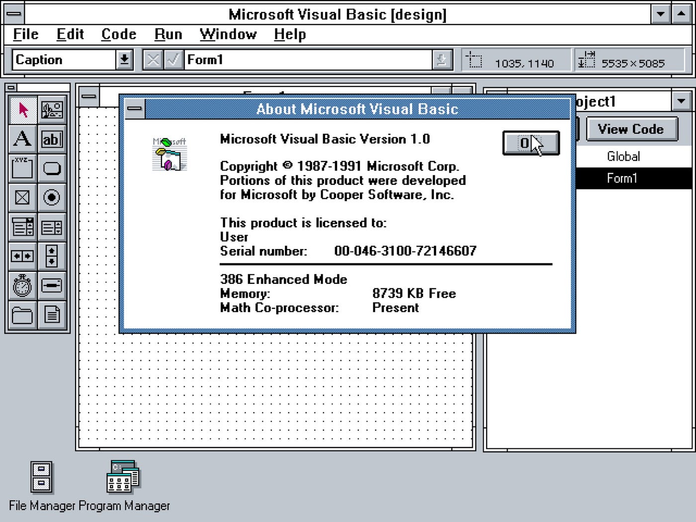Select the Option Button tool
696x522 pixels.
tap(52, 197)
